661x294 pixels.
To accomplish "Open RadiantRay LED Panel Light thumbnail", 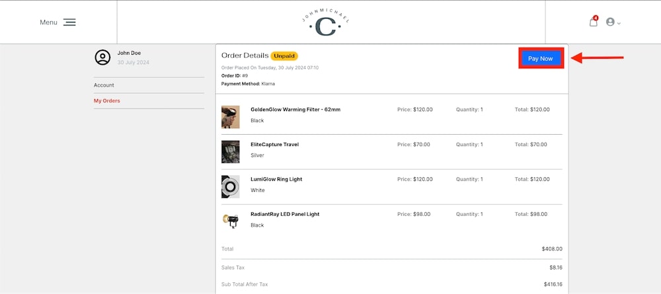I will click(x=230, y=221).
